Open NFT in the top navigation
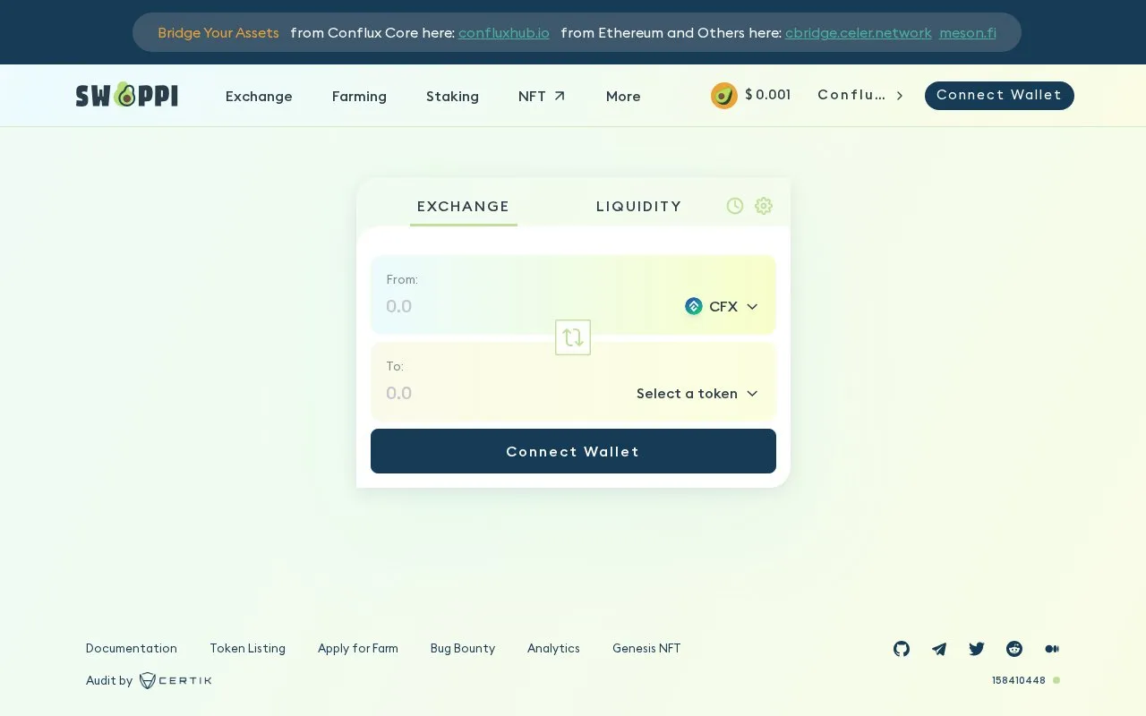1146x716 pixels. tap(542, 96)
